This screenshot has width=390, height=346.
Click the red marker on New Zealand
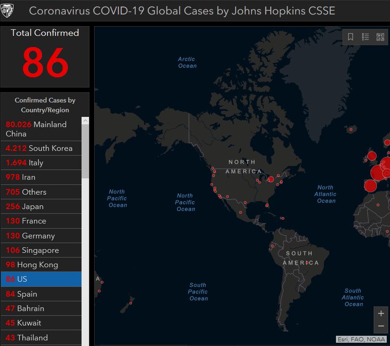point(130,303)
